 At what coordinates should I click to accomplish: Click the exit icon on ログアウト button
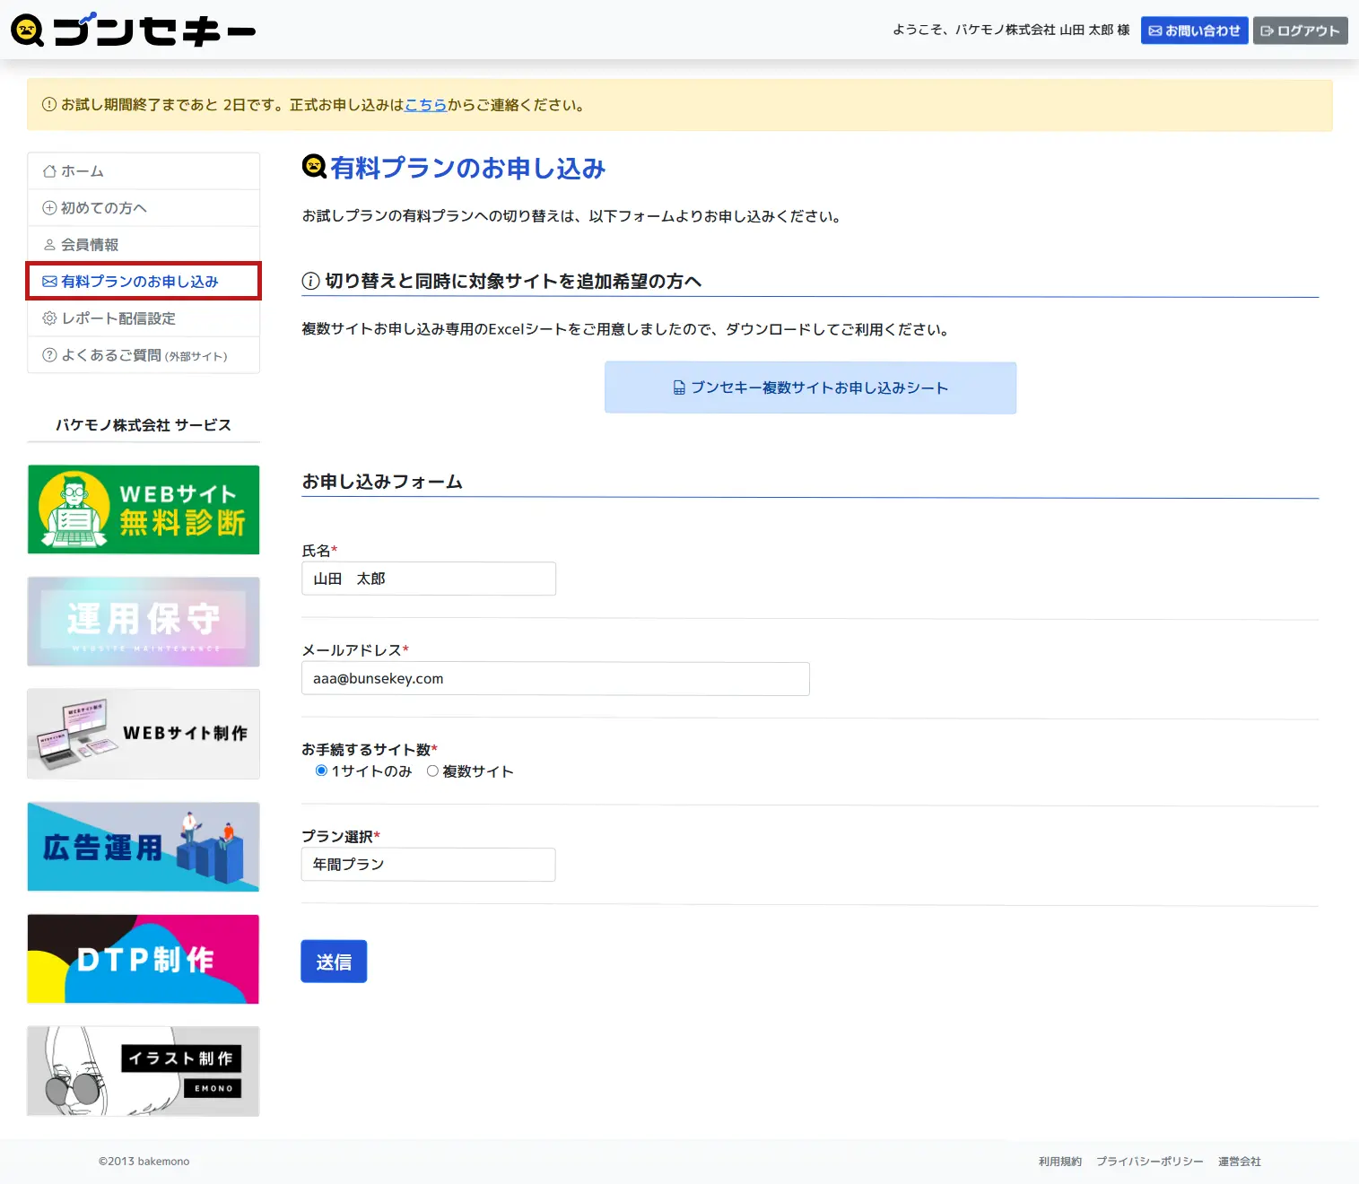(1268, 31)
